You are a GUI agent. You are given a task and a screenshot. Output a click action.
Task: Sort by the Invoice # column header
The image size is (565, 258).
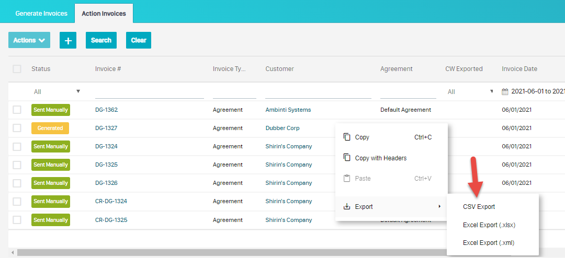pos(108,69)
